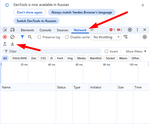
Task: Import a HAR file with upload icon
Action: pyautogui.click(x=5, y=44)
